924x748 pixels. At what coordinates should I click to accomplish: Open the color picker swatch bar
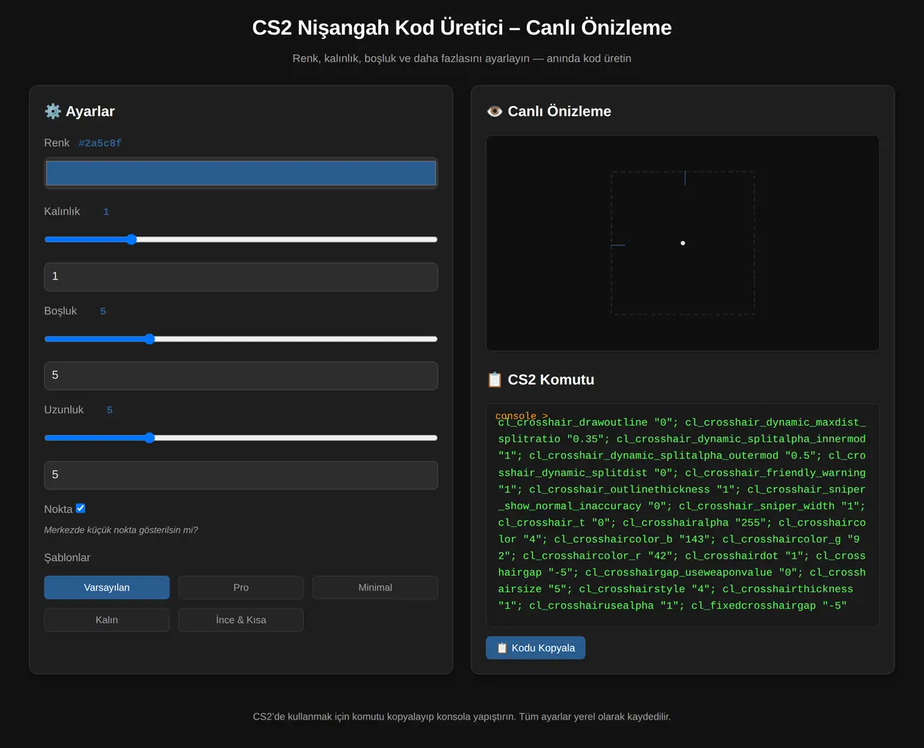241,173
